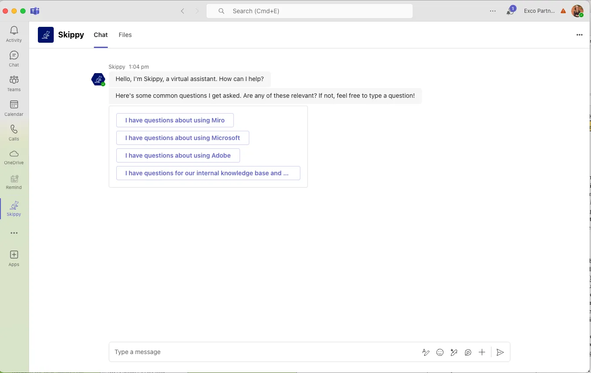This screenshot has width=591, height=373.
Task: Choose questions about using Microsoft
Action: click(x=183, y=138)
